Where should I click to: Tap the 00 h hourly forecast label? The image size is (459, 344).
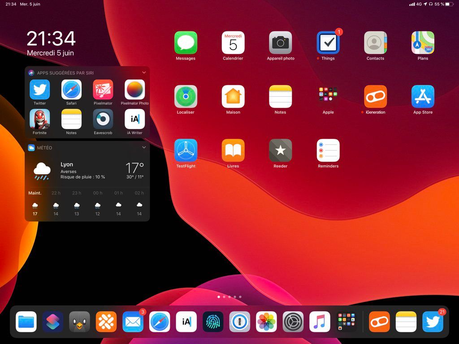point(98,193)
